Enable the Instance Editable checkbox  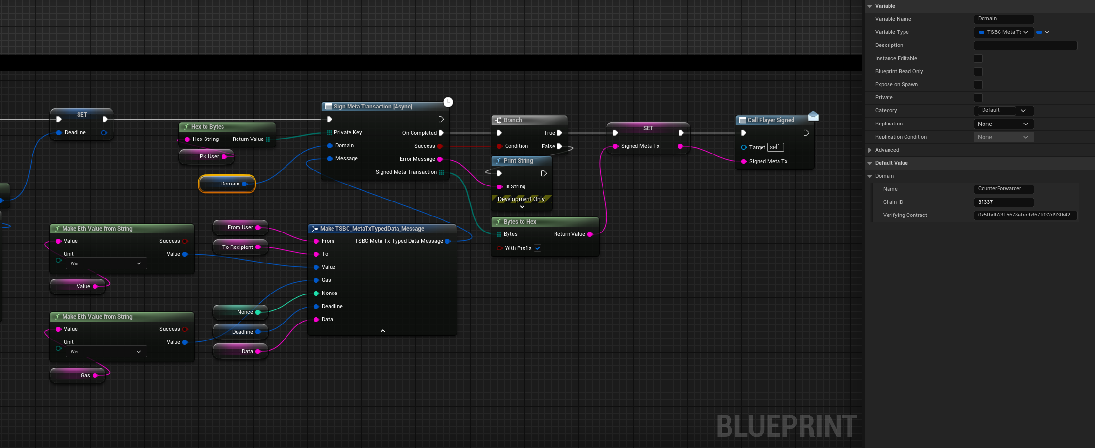(x=978, y=59)
